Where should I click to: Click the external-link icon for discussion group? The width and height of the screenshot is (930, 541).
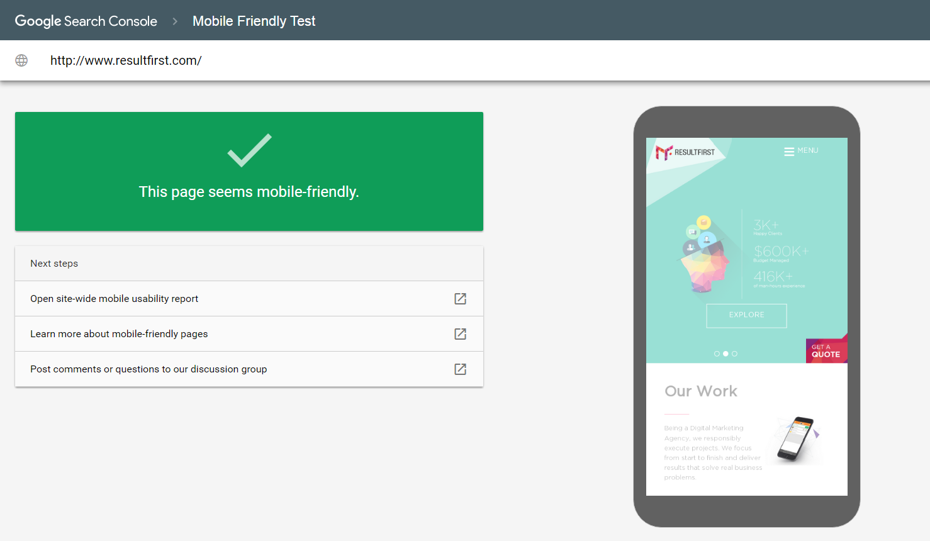pos(460,369)
